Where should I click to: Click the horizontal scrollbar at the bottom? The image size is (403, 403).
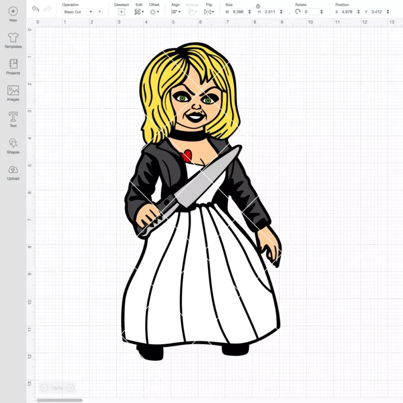pyautogui.click(x=59, y=400)
